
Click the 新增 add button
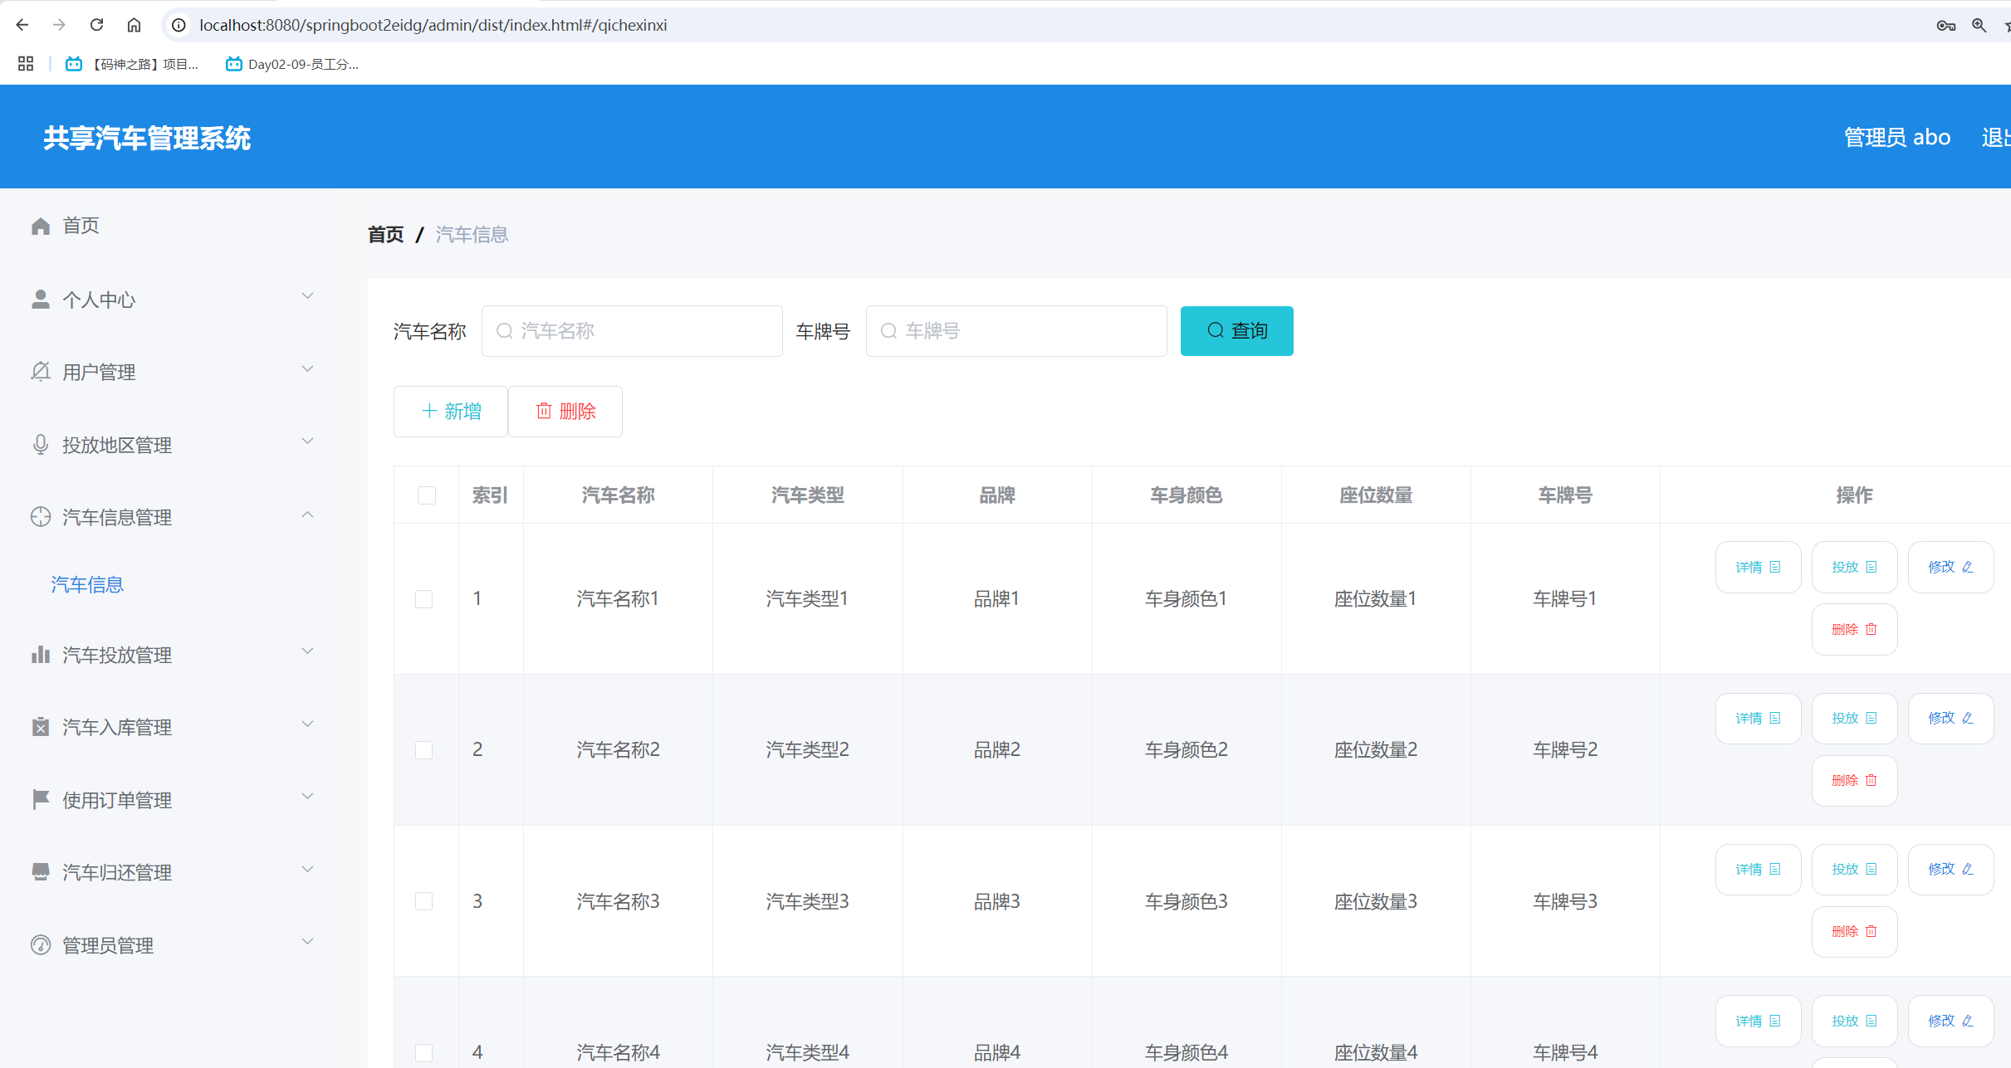click(x=451, y=412)
